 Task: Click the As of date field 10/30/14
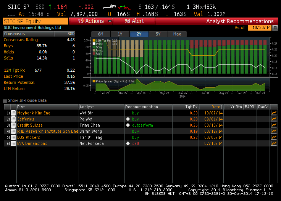click(x=259, y=28)
